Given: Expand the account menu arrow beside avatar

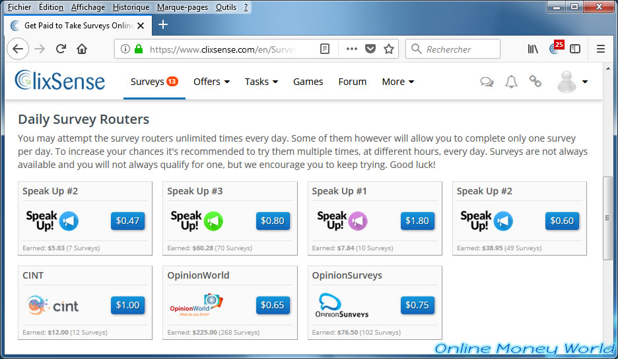Looking at the screenshot, I should click(x=585, y=82).
